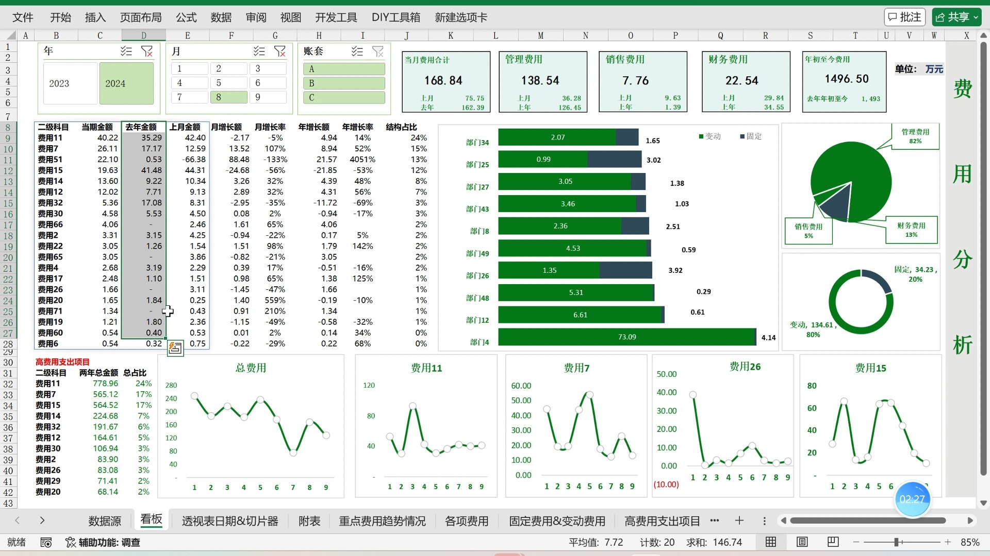Select the 费用26 line chart
The image size is (990, 556).
pyautogui.click(x=722, y=426)
